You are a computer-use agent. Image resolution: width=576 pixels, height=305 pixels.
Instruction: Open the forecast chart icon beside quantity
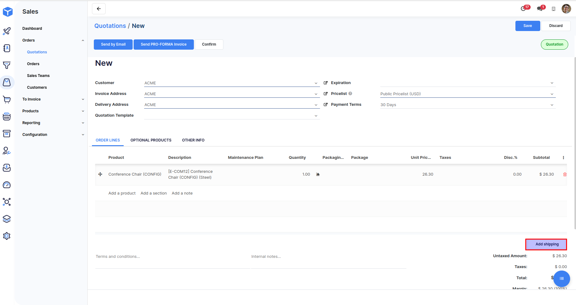(318, 174)
